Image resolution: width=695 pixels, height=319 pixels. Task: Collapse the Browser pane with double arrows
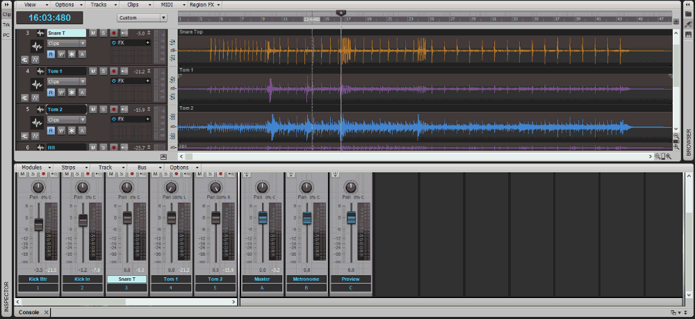pyautogui.click(x=688, y=4)
